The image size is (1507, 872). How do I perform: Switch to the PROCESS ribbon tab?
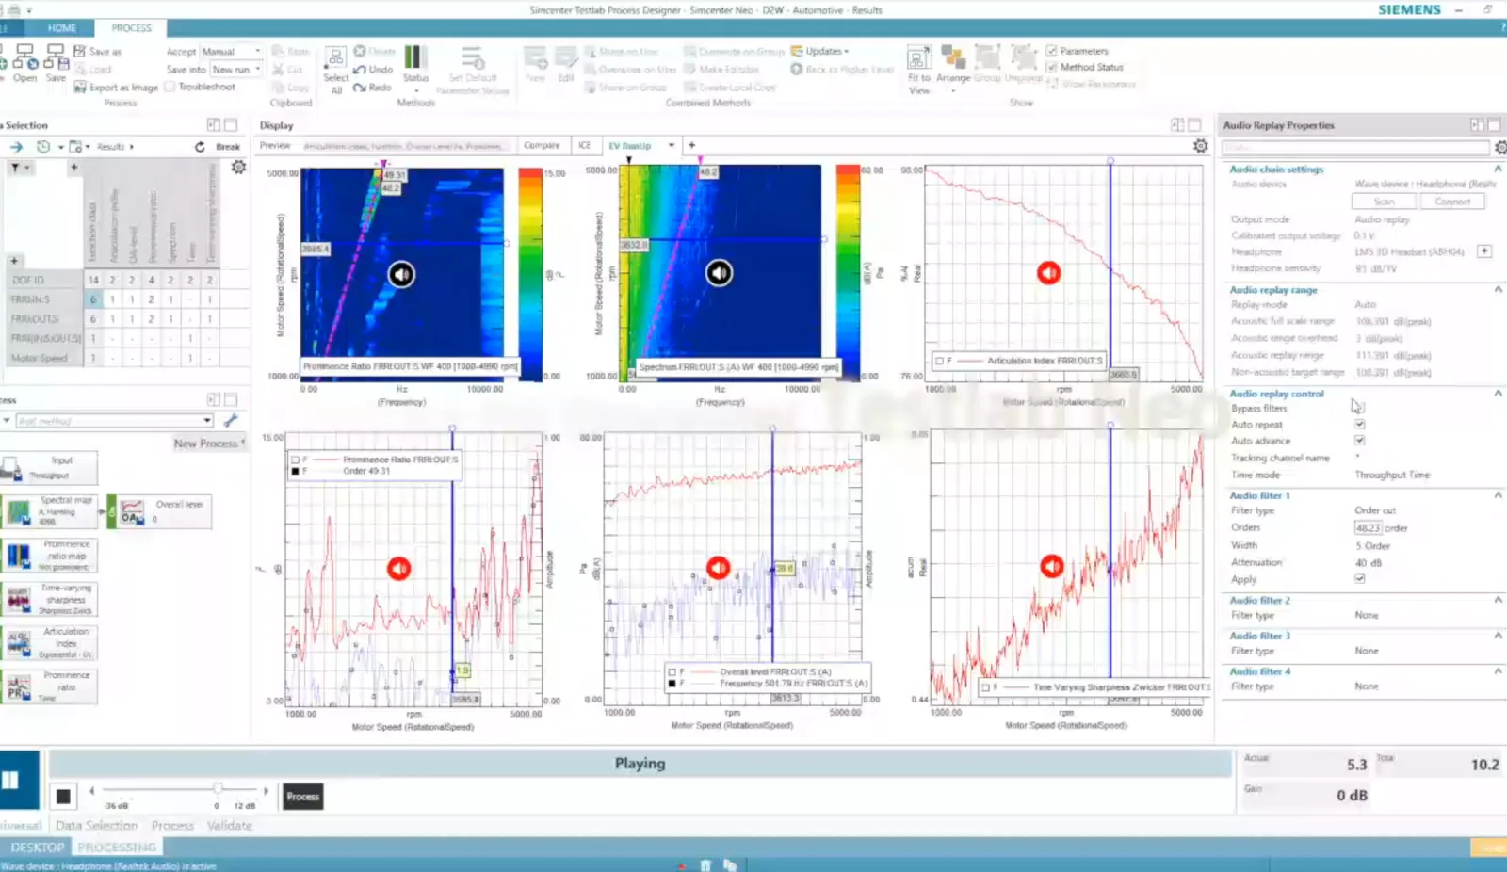tap(132, 28)
